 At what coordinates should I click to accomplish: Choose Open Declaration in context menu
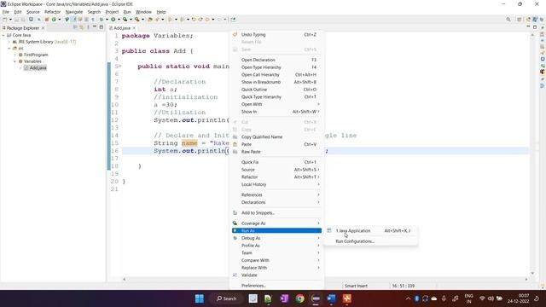pos(276,60)
